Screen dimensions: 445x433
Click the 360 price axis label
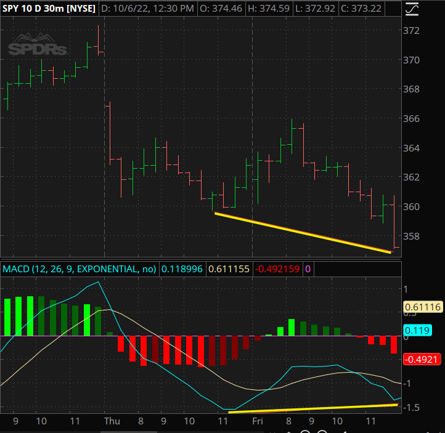coord(411,206)
